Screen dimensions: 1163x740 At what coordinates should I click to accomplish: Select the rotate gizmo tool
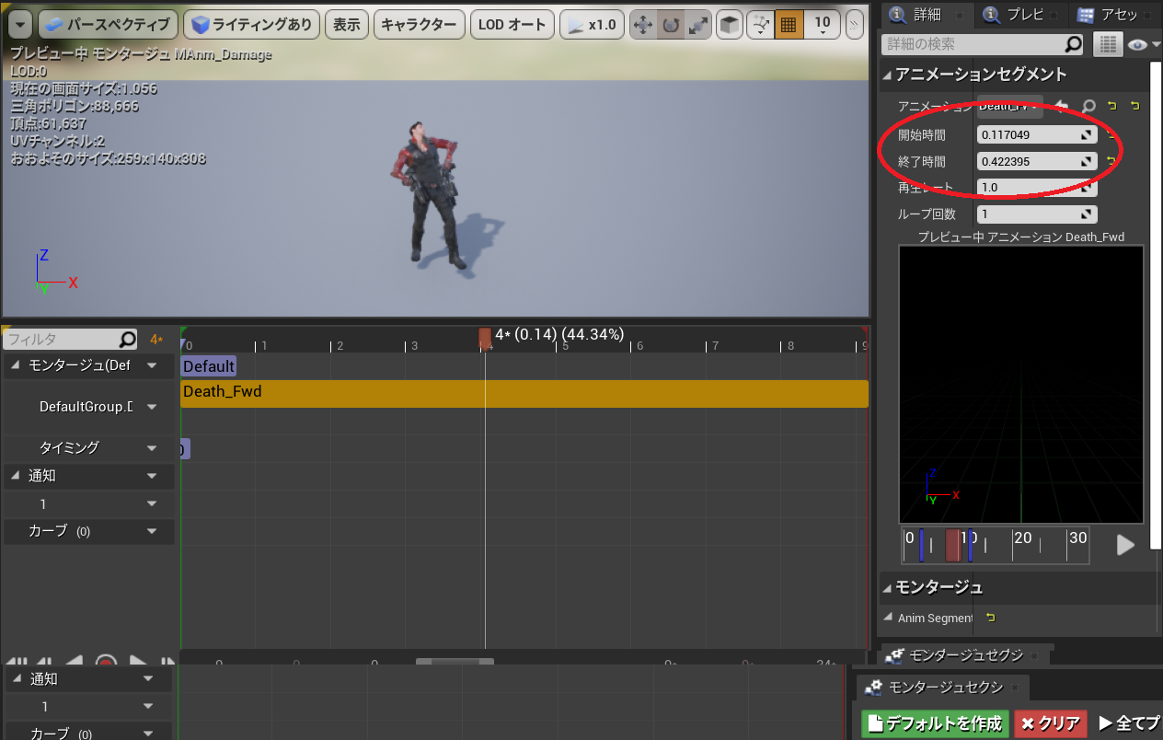point(671,25)
